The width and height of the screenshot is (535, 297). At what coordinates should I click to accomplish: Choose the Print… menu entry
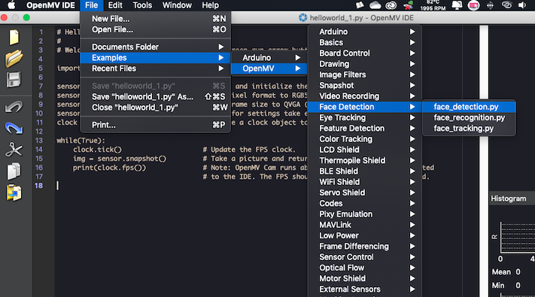[x=155, y=125]
